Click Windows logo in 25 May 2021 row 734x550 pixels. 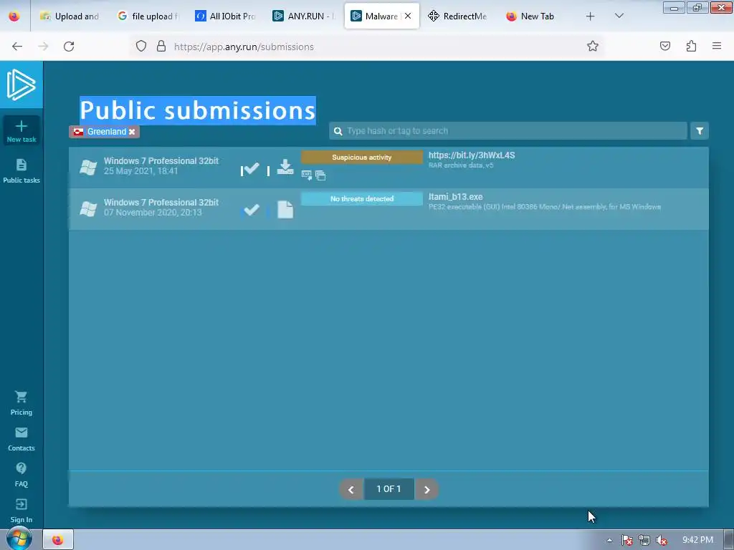tap(88, 167)
